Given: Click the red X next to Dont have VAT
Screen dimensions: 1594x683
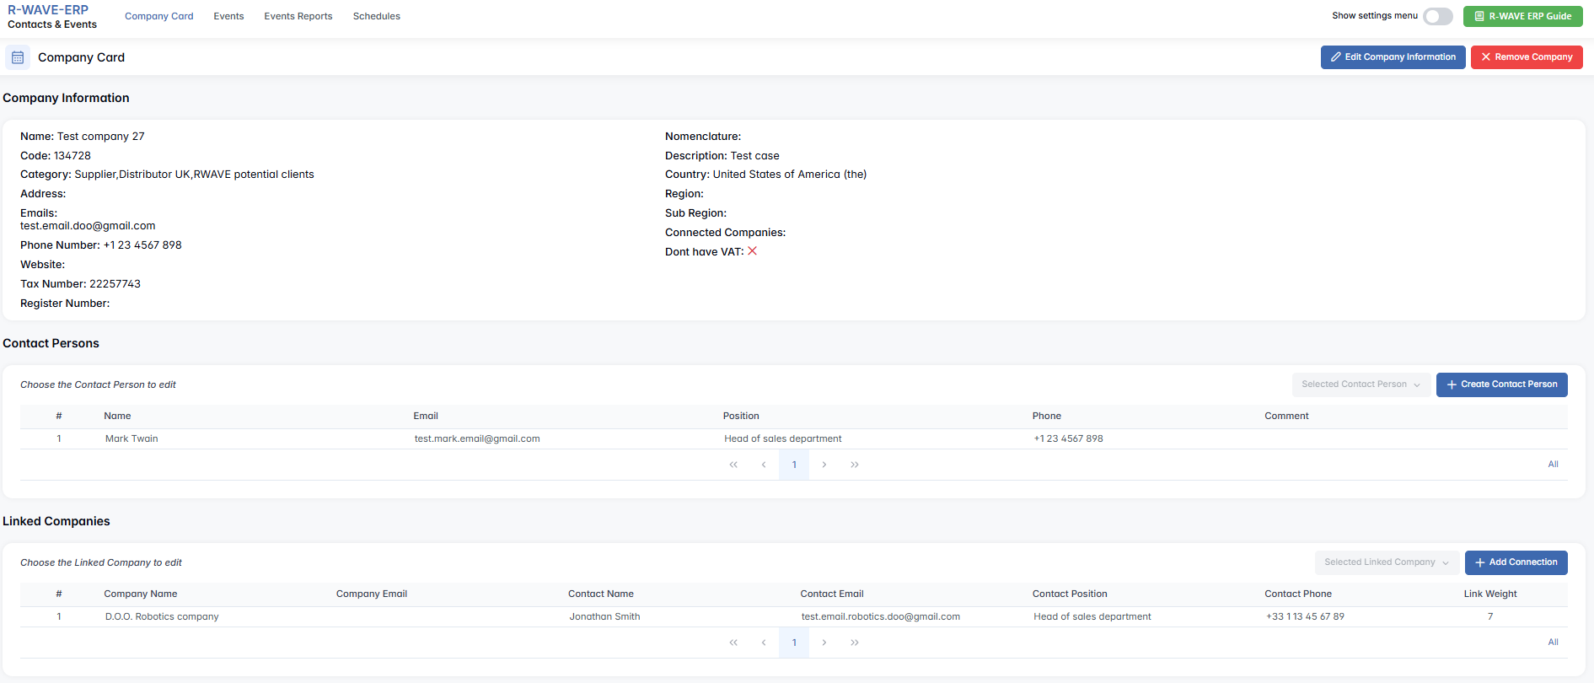Looking at the screenshot, I should 752,251.
